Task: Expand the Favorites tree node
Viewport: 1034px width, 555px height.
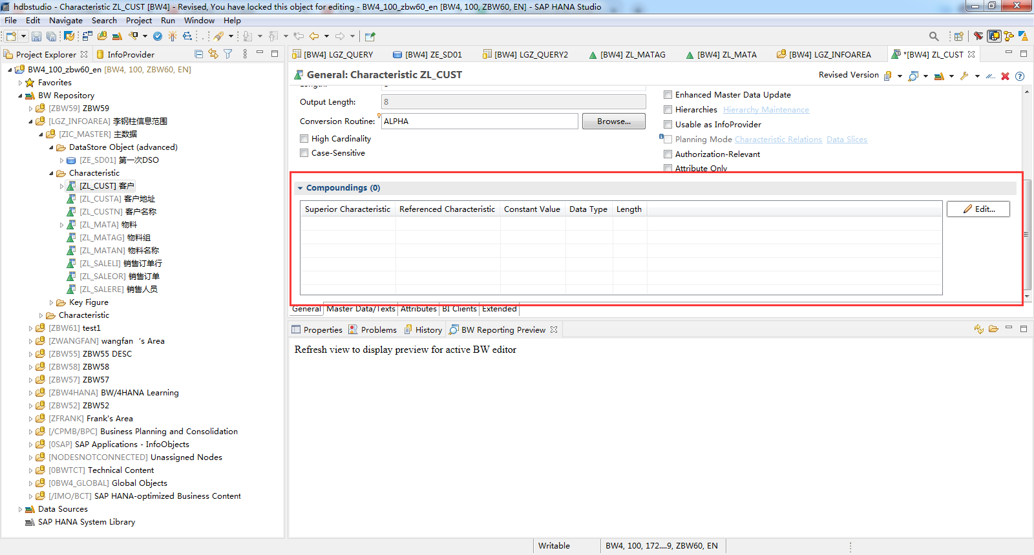Action: click(x=20, y=83)
